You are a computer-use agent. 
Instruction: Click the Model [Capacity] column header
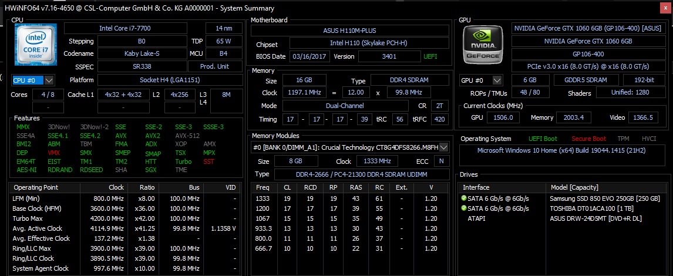(607, 187)
